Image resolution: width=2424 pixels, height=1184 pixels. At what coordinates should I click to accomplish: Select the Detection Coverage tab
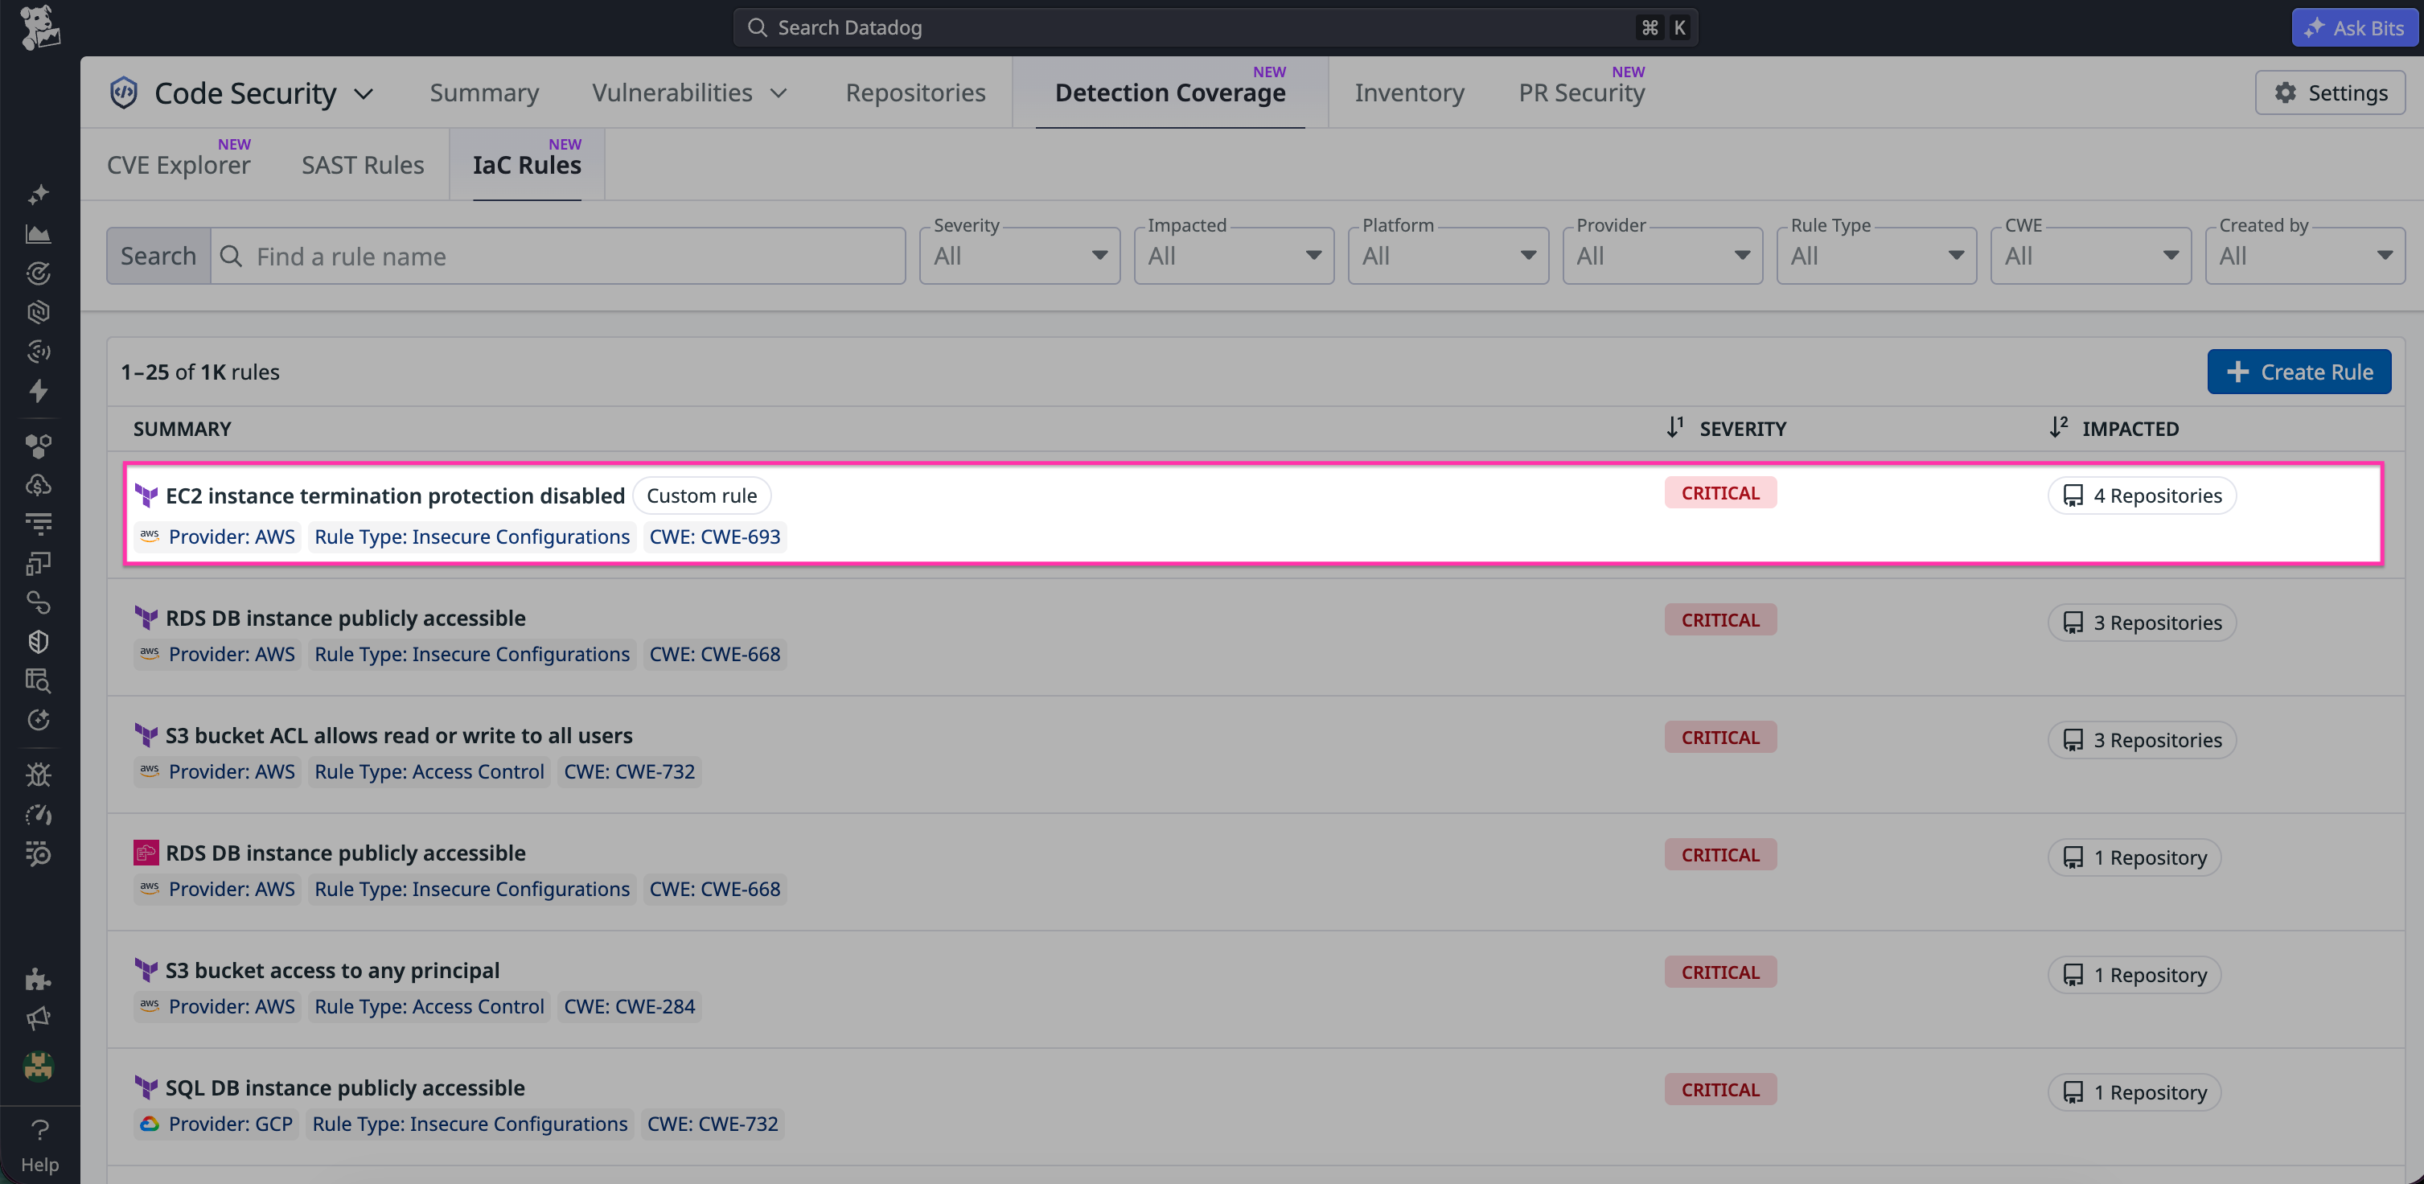[1169, 92]
